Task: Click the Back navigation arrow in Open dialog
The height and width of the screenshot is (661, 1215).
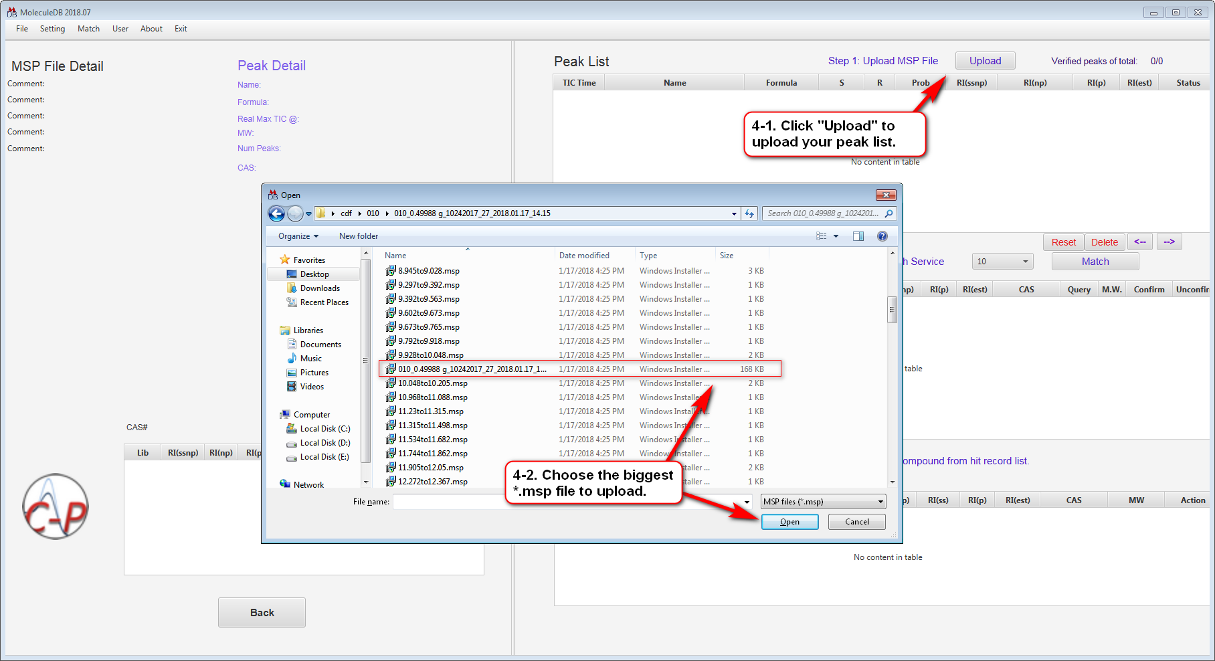Action: [x=276, y=214]
